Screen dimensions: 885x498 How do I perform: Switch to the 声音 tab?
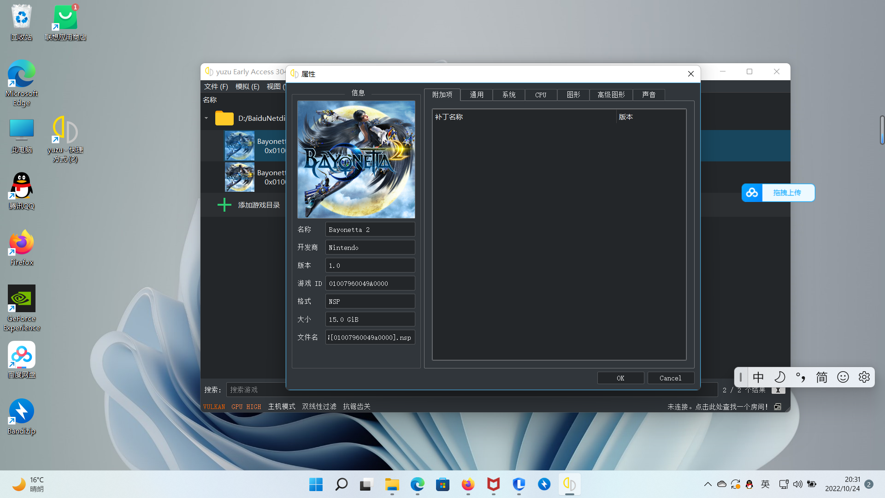tap(649, 95)
